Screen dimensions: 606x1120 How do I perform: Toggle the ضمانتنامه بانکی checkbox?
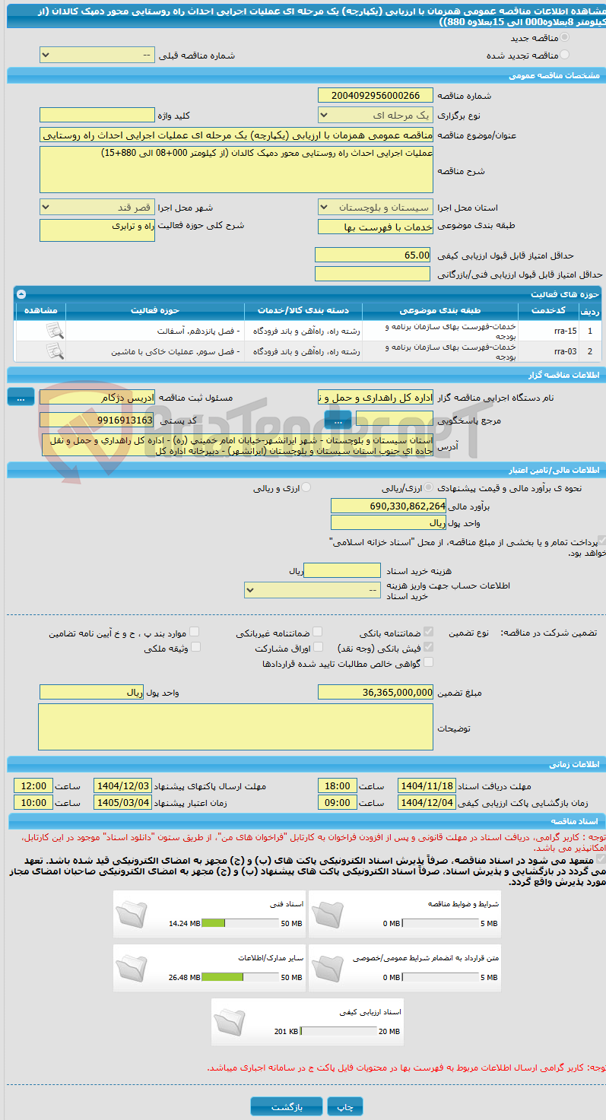pos(428,633)
